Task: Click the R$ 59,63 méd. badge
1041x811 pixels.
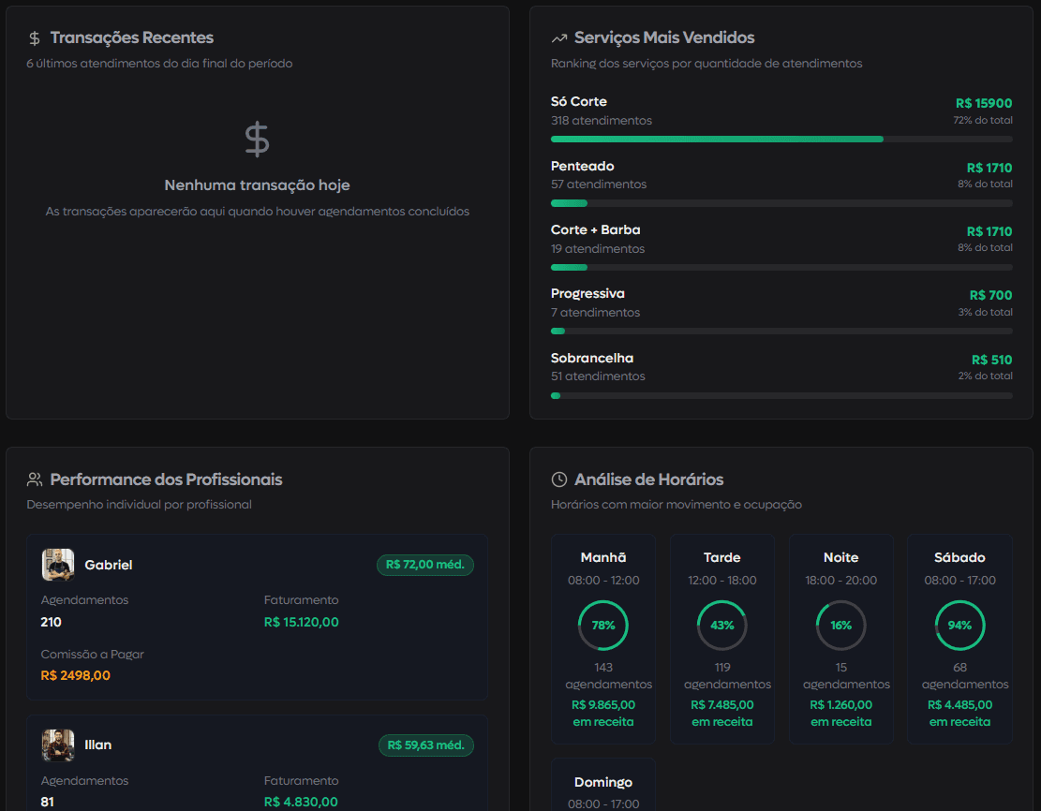Action: pos(425,745)
